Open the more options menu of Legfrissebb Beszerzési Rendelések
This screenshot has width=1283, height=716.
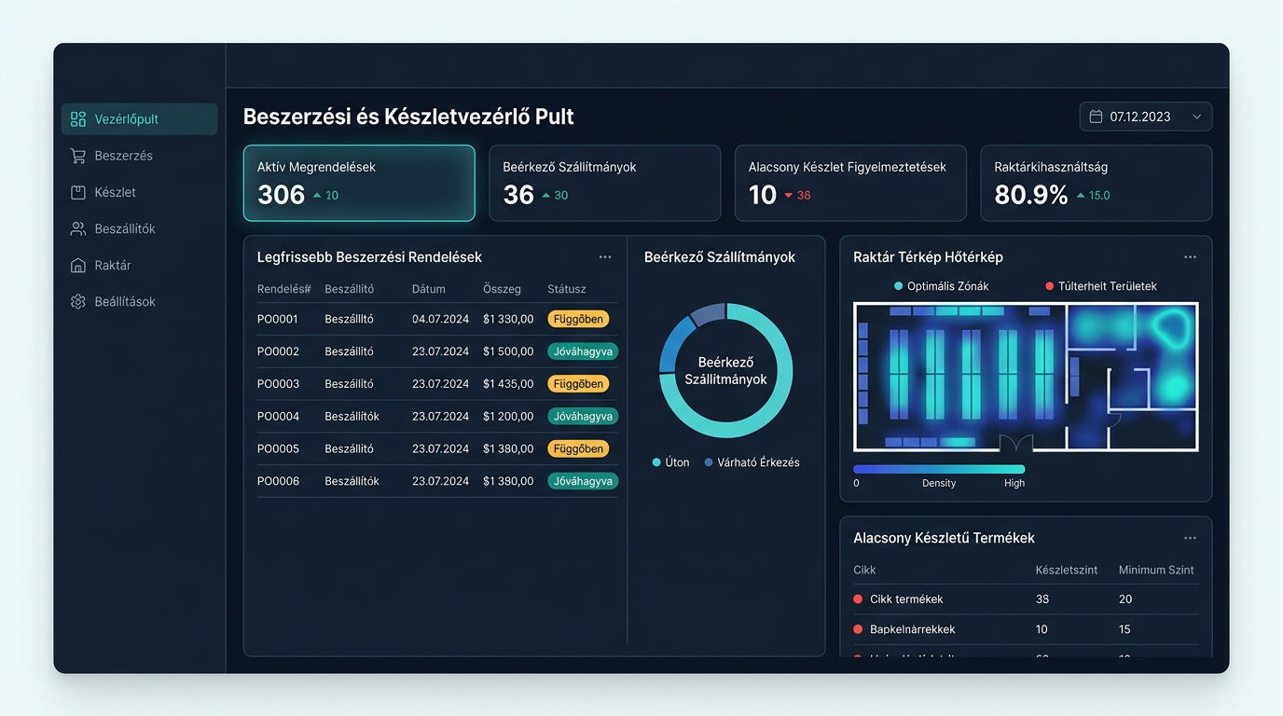point(605,257)
